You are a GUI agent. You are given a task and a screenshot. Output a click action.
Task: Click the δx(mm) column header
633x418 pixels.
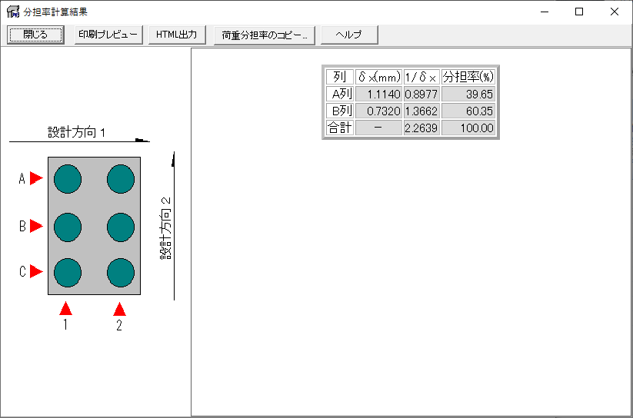pyautogui.click(x=378, y=76)
